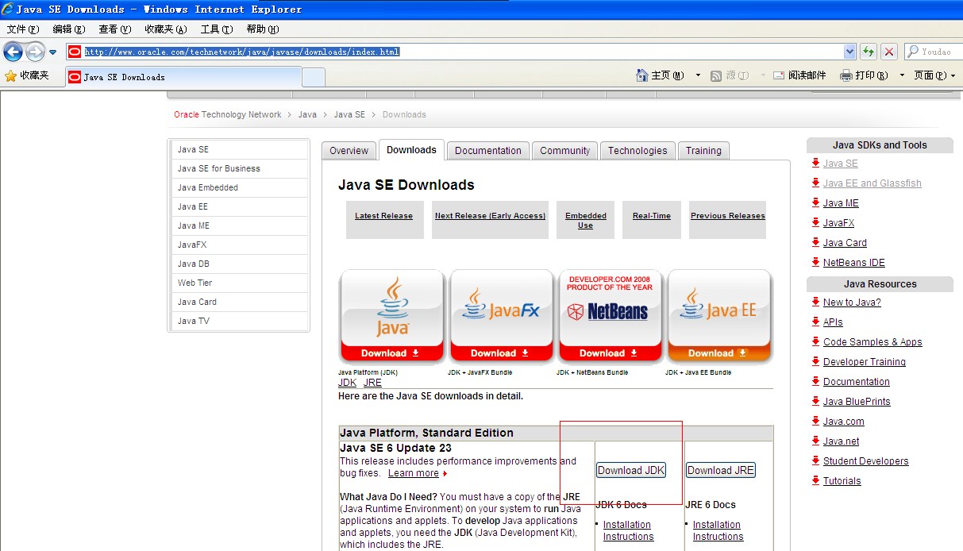Click the Java EE and Glassfish link

click(872, 183)
